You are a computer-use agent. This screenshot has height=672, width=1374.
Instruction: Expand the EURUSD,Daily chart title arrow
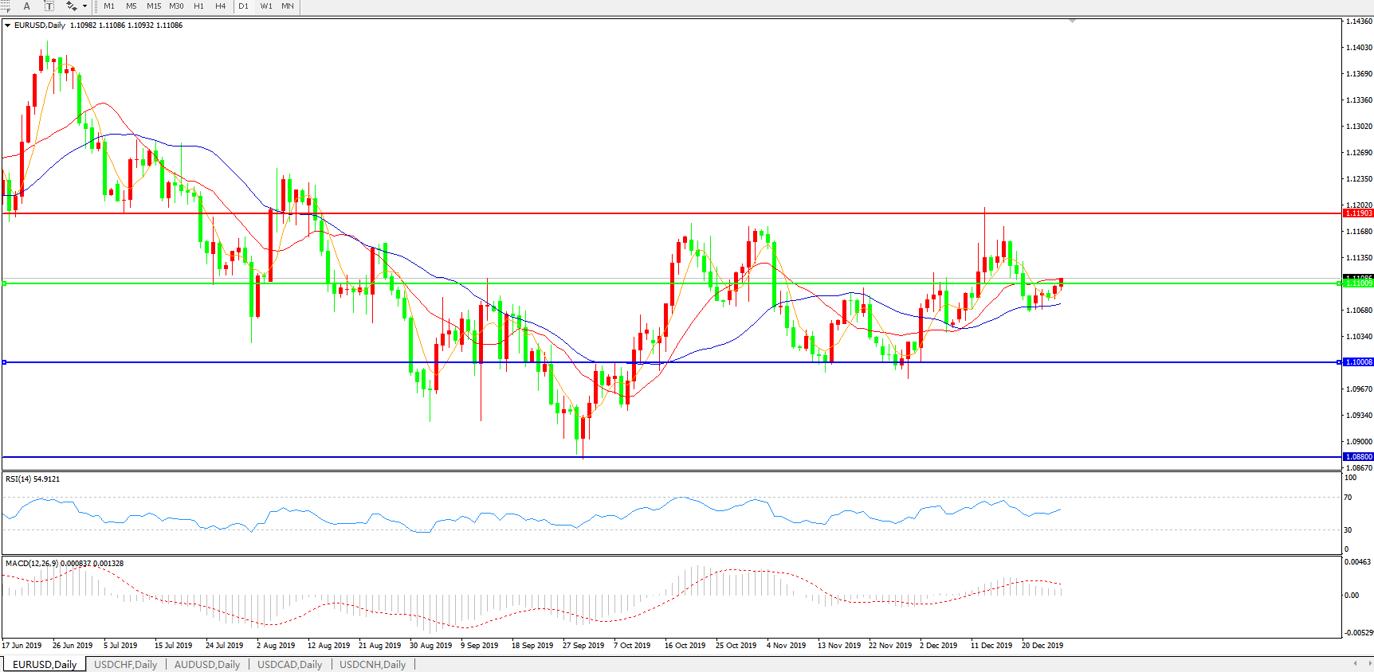coord(8,25)
